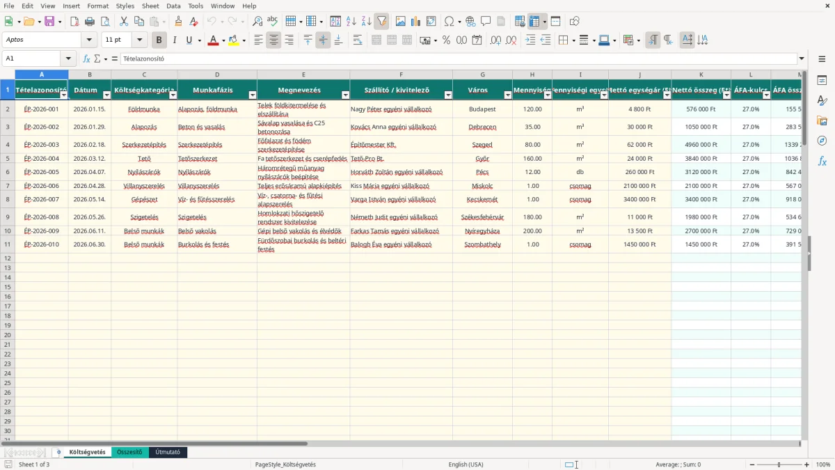Open the Data menu
The height and width of the screenshot is (470, 835).
point(173,6)
